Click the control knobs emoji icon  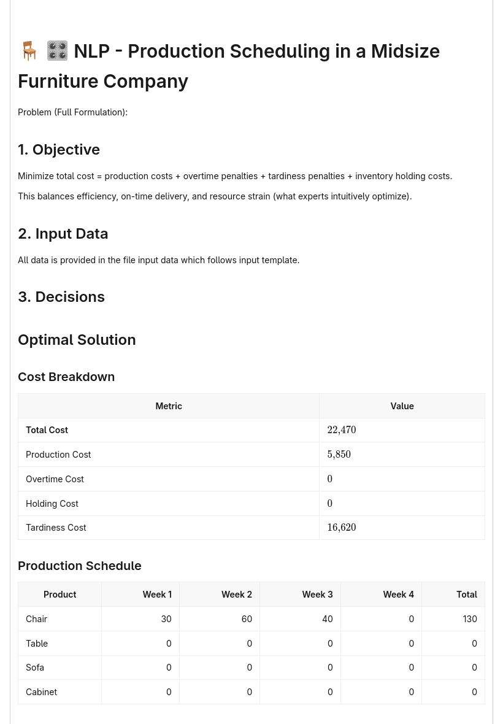tap(57, 51)
